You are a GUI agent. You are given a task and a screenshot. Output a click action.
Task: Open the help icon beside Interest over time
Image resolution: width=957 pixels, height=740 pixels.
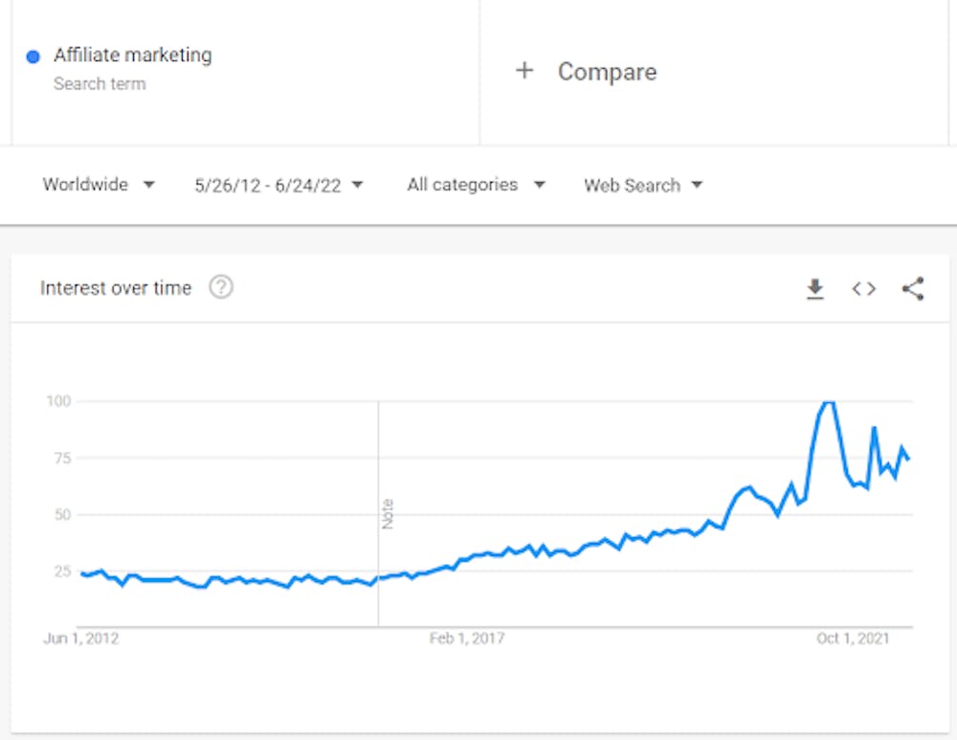(x=221, y=287)
